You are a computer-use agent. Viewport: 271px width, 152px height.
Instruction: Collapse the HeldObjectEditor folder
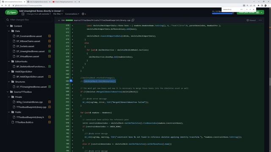click(9, 71)
